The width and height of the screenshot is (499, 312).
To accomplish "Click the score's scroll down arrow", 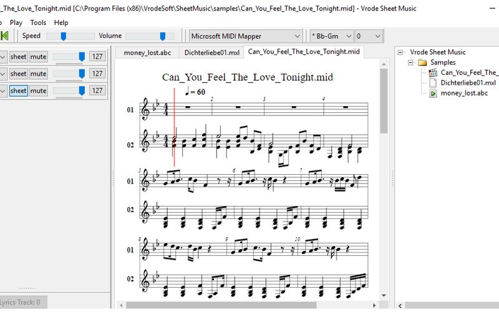I will tap(384, 295).
